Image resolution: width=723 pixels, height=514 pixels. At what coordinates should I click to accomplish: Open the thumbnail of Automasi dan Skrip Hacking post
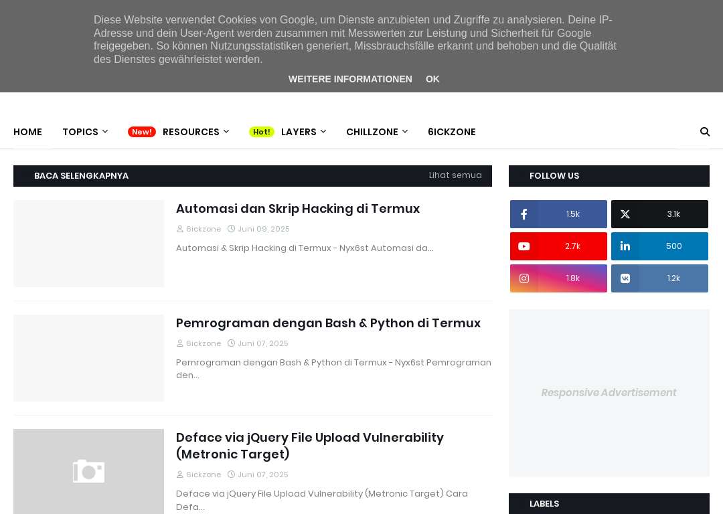[88, 244]
